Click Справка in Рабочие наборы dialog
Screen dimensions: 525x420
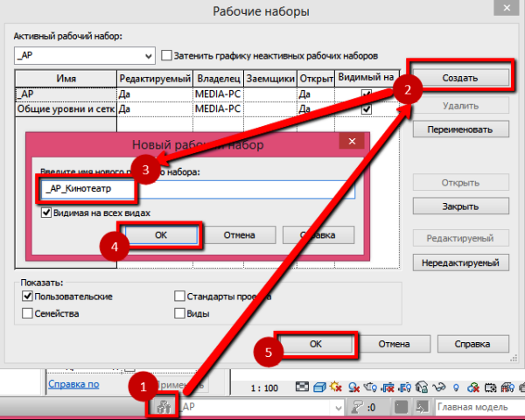point(472,344)
